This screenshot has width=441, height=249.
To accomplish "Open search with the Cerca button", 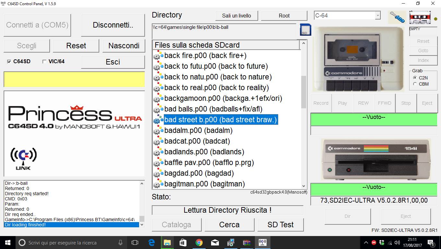I will [x=229, y=225].
